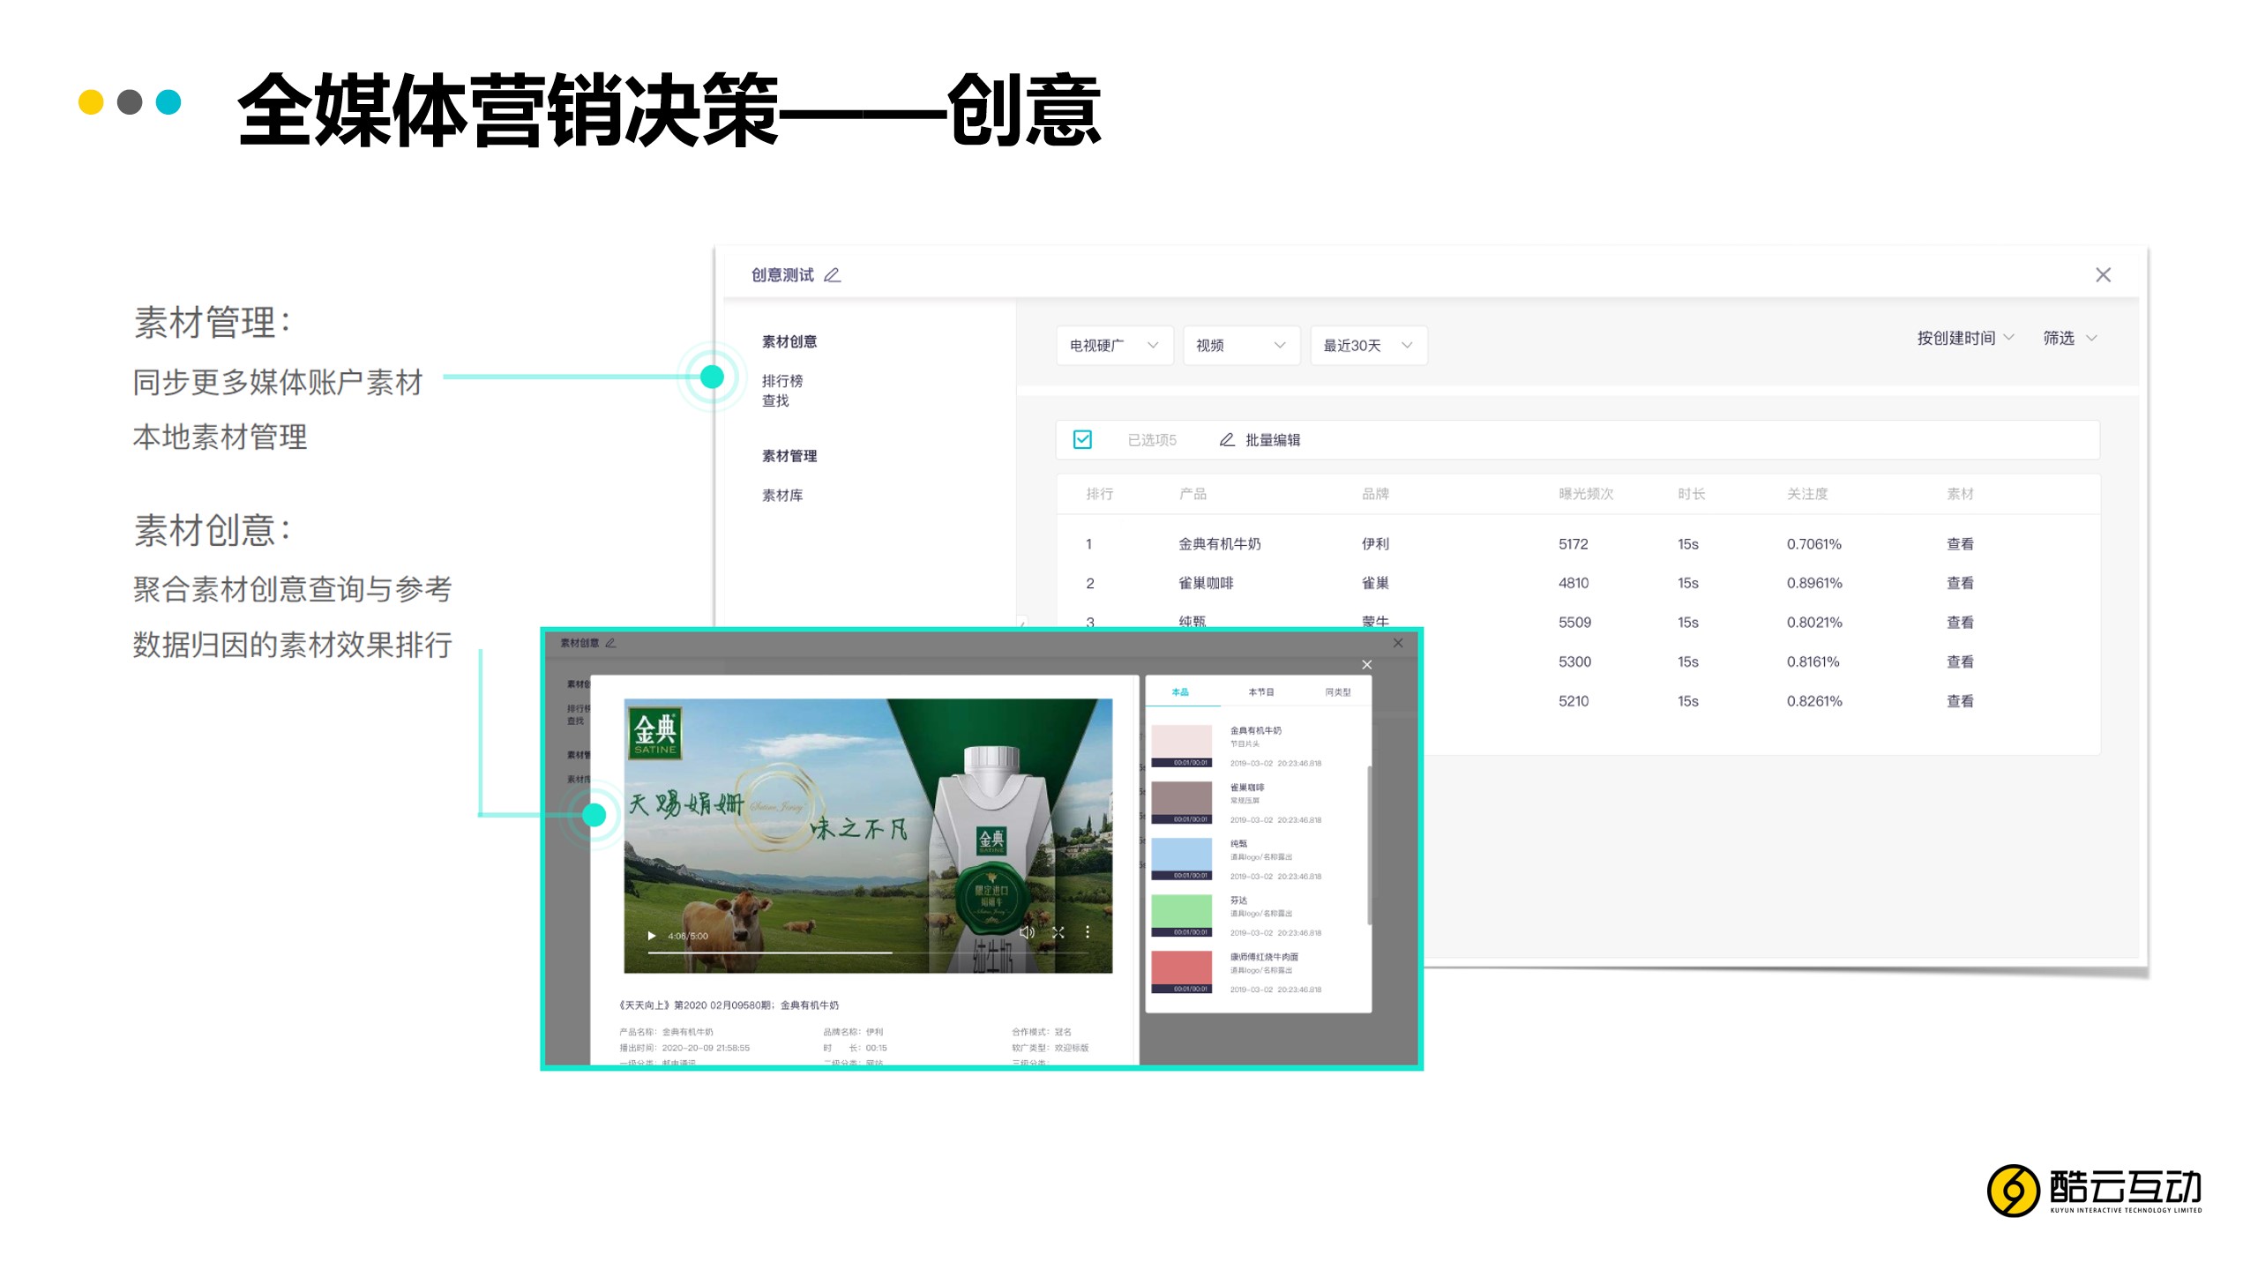Switch to the 本节目 tab

pos(1260,692)
